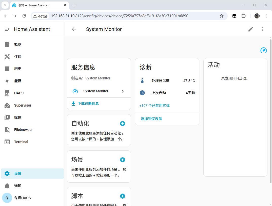Add a scene with plus button
This screenshot has width=272, height=206.
(123, 160)
